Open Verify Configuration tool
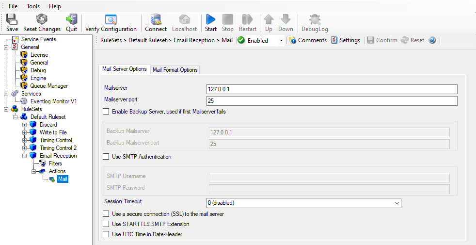Image resolution: width=476 pixels, height=245 pixels. (111, 19)
